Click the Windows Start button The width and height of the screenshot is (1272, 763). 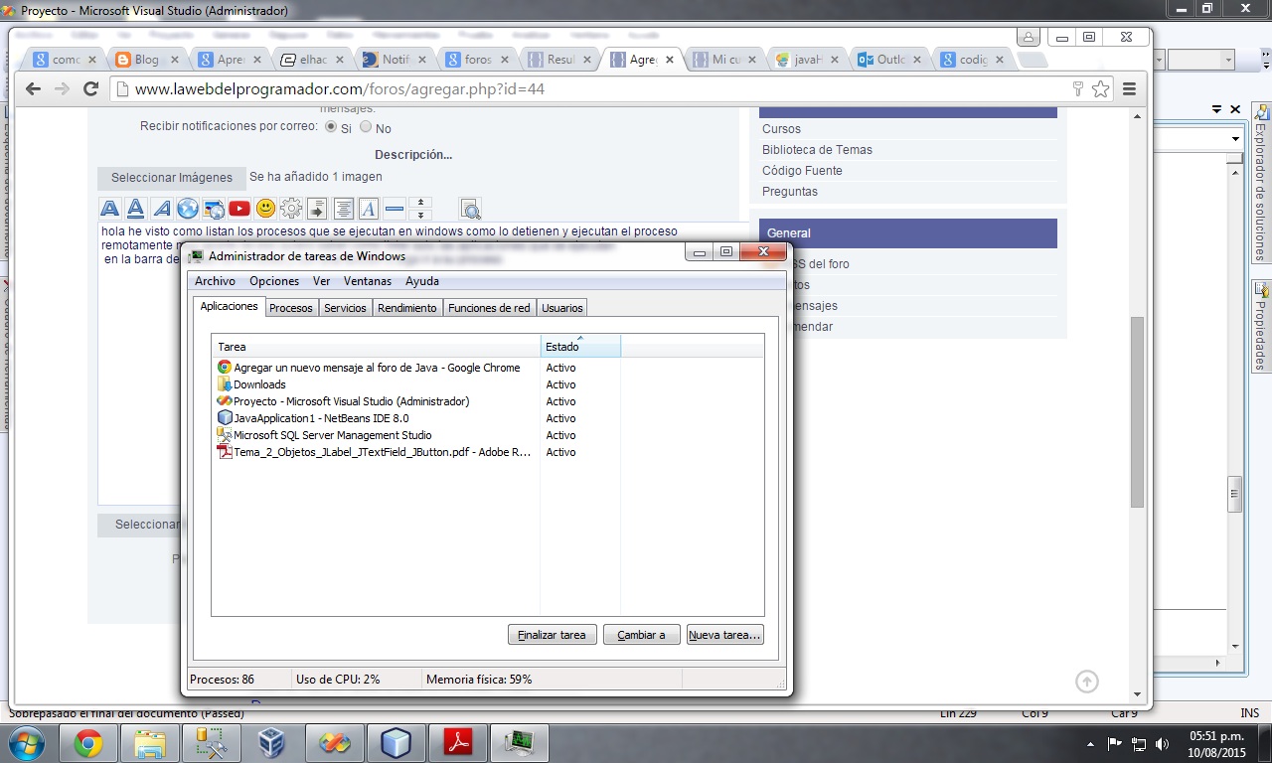point(26,743)
